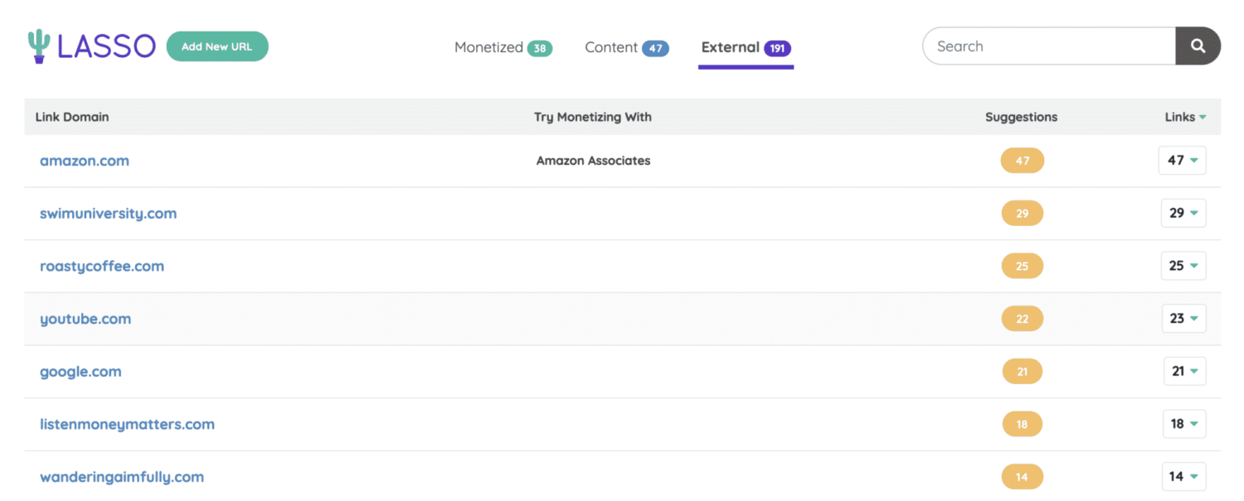Click the Amazon Associates suggestion text
This screenshot has width=1244, height=501.
click(x=594, y=161)
